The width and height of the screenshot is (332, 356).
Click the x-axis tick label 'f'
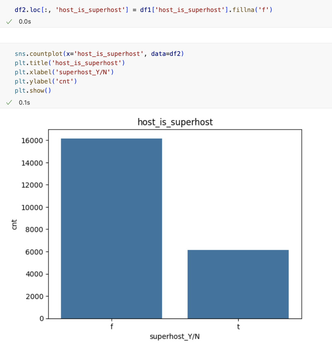[112, 327]
